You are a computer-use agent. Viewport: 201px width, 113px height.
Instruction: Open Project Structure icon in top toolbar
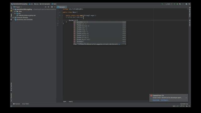point(186,4)
